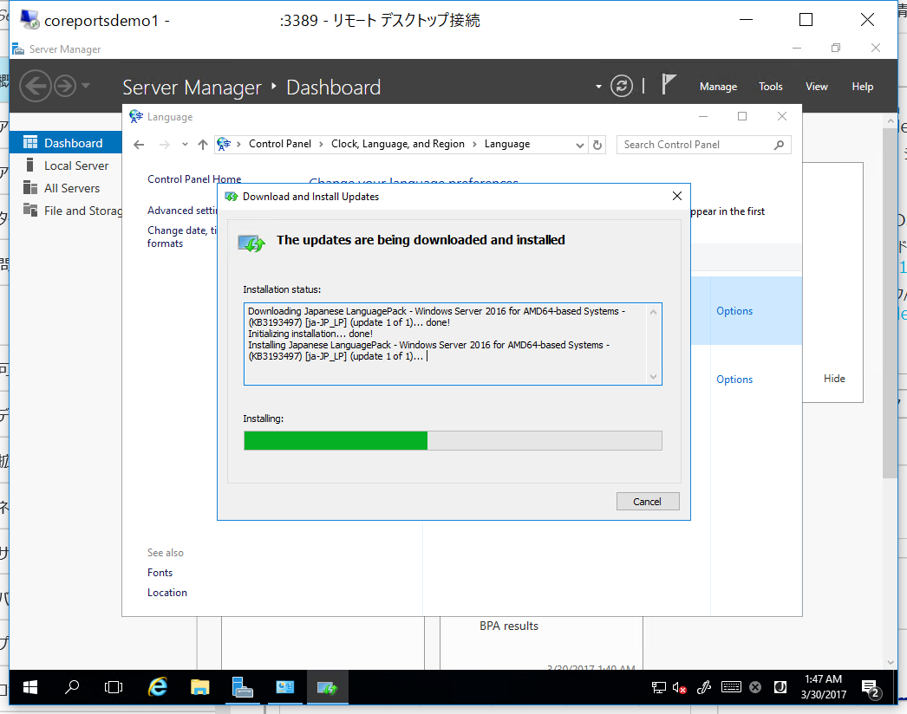The height and width of the screenshot is (714, 907).
Task: Go forward in Server Manager navigation
Action: pyautogui.click(x=65, y=86)
